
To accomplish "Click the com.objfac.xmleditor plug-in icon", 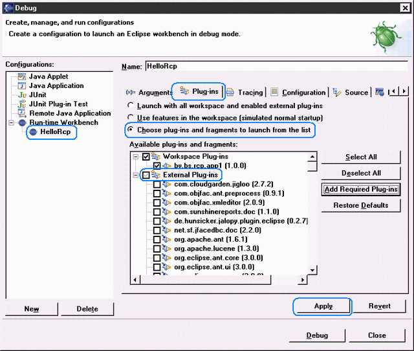I will [x=167, y=203].
